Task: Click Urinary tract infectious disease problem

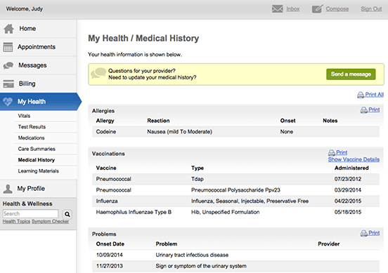Action: click(x=192, y=255)
